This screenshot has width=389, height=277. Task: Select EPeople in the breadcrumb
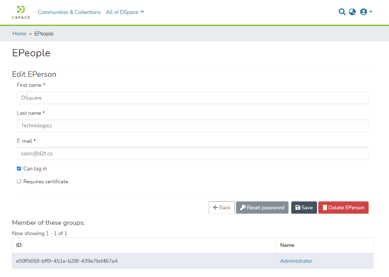pyautogui.click(x=44, y=34)
